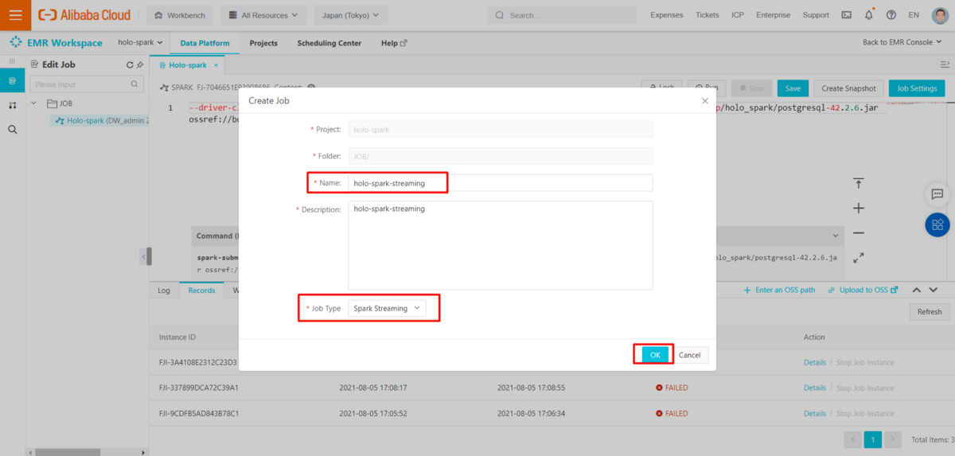Open the Tickets menu
The width and height of the screenshot is (955, 456).
pyautogui.click(x=707, y=15)
